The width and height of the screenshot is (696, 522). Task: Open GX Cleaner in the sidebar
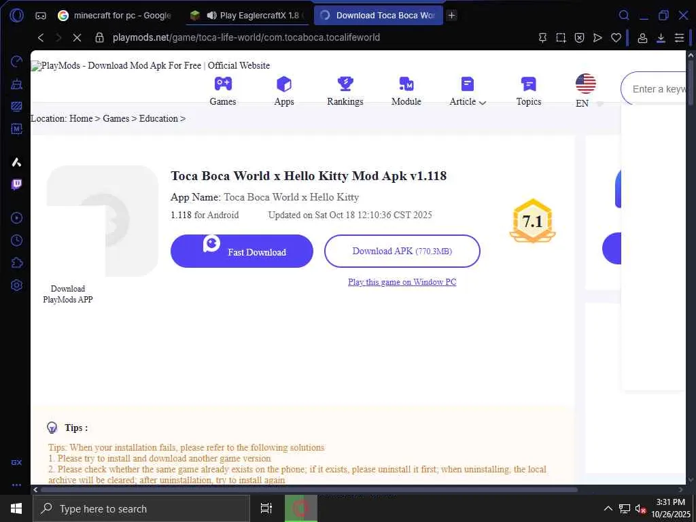(x=16, y=84)
